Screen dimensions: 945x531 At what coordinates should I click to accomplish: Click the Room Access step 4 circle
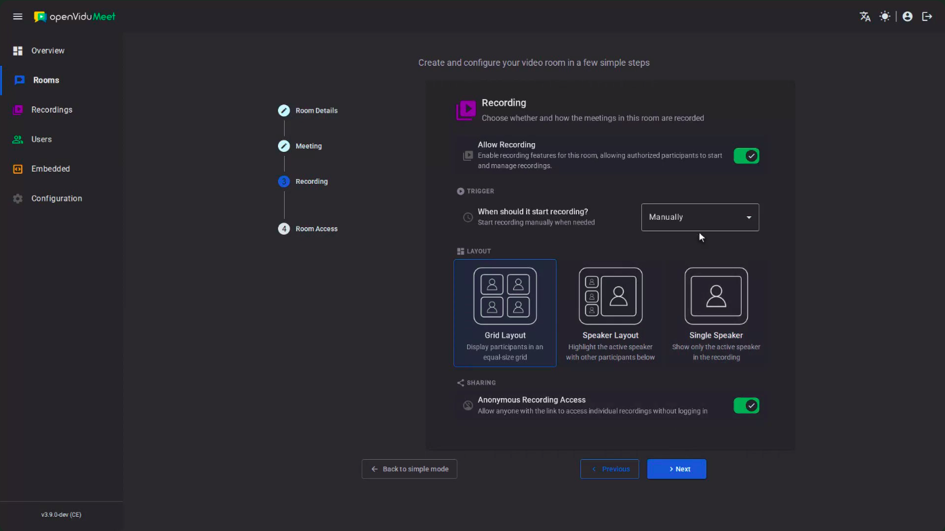click(x=284, y=229)
